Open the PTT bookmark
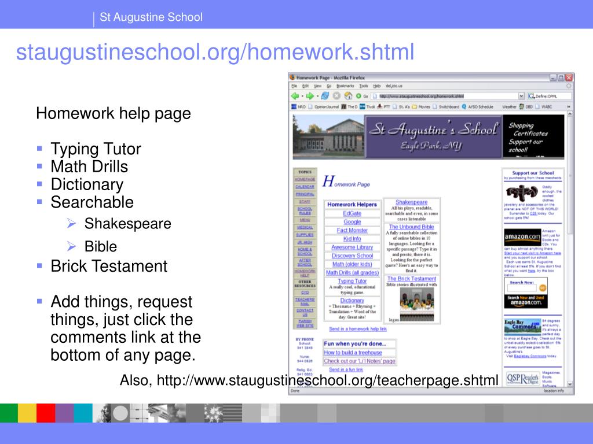 pyautogui.click(x=383, y=107)
